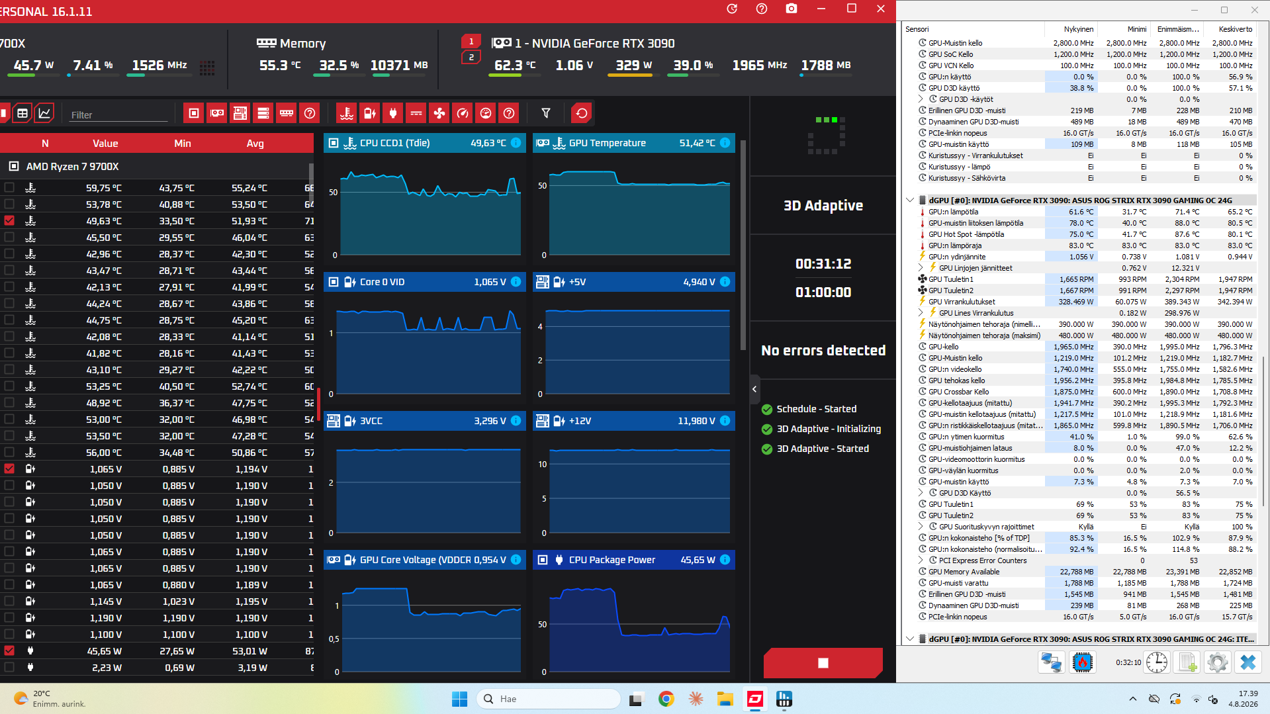The width and height of the screenshot is (1270, 714).
Task: Click the Minimi column header
Action: tap(1124, 29)
